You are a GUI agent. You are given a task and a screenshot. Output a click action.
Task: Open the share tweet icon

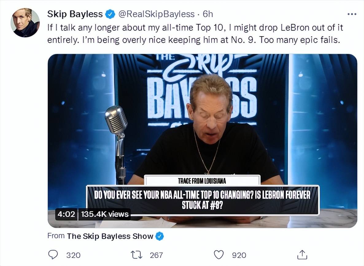[x=302, y=255]
